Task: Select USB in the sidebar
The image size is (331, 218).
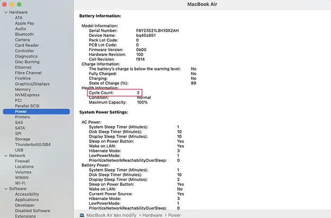Action: tap(19, 150)
